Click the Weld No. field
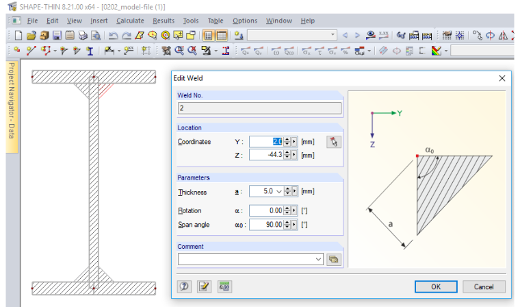Viewport: 520px width, 307px height. pyautogui.click(x=259, y=108)
